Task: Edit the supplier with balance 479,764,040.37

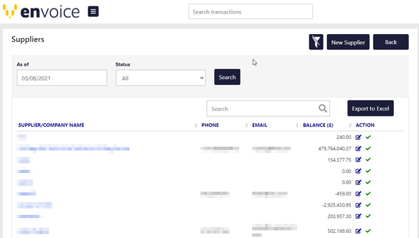Action: pyautogui.click(x=358, y=149)
